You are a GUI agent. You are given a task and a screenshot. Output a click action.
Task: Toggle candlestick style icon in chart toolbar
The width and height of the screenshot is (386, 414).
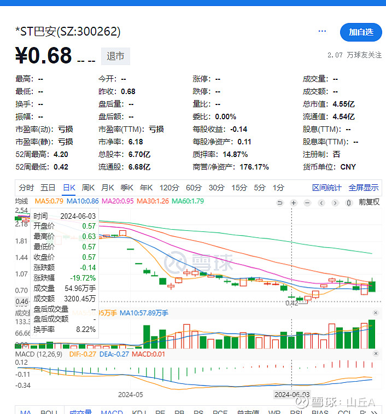coord(349,203)
